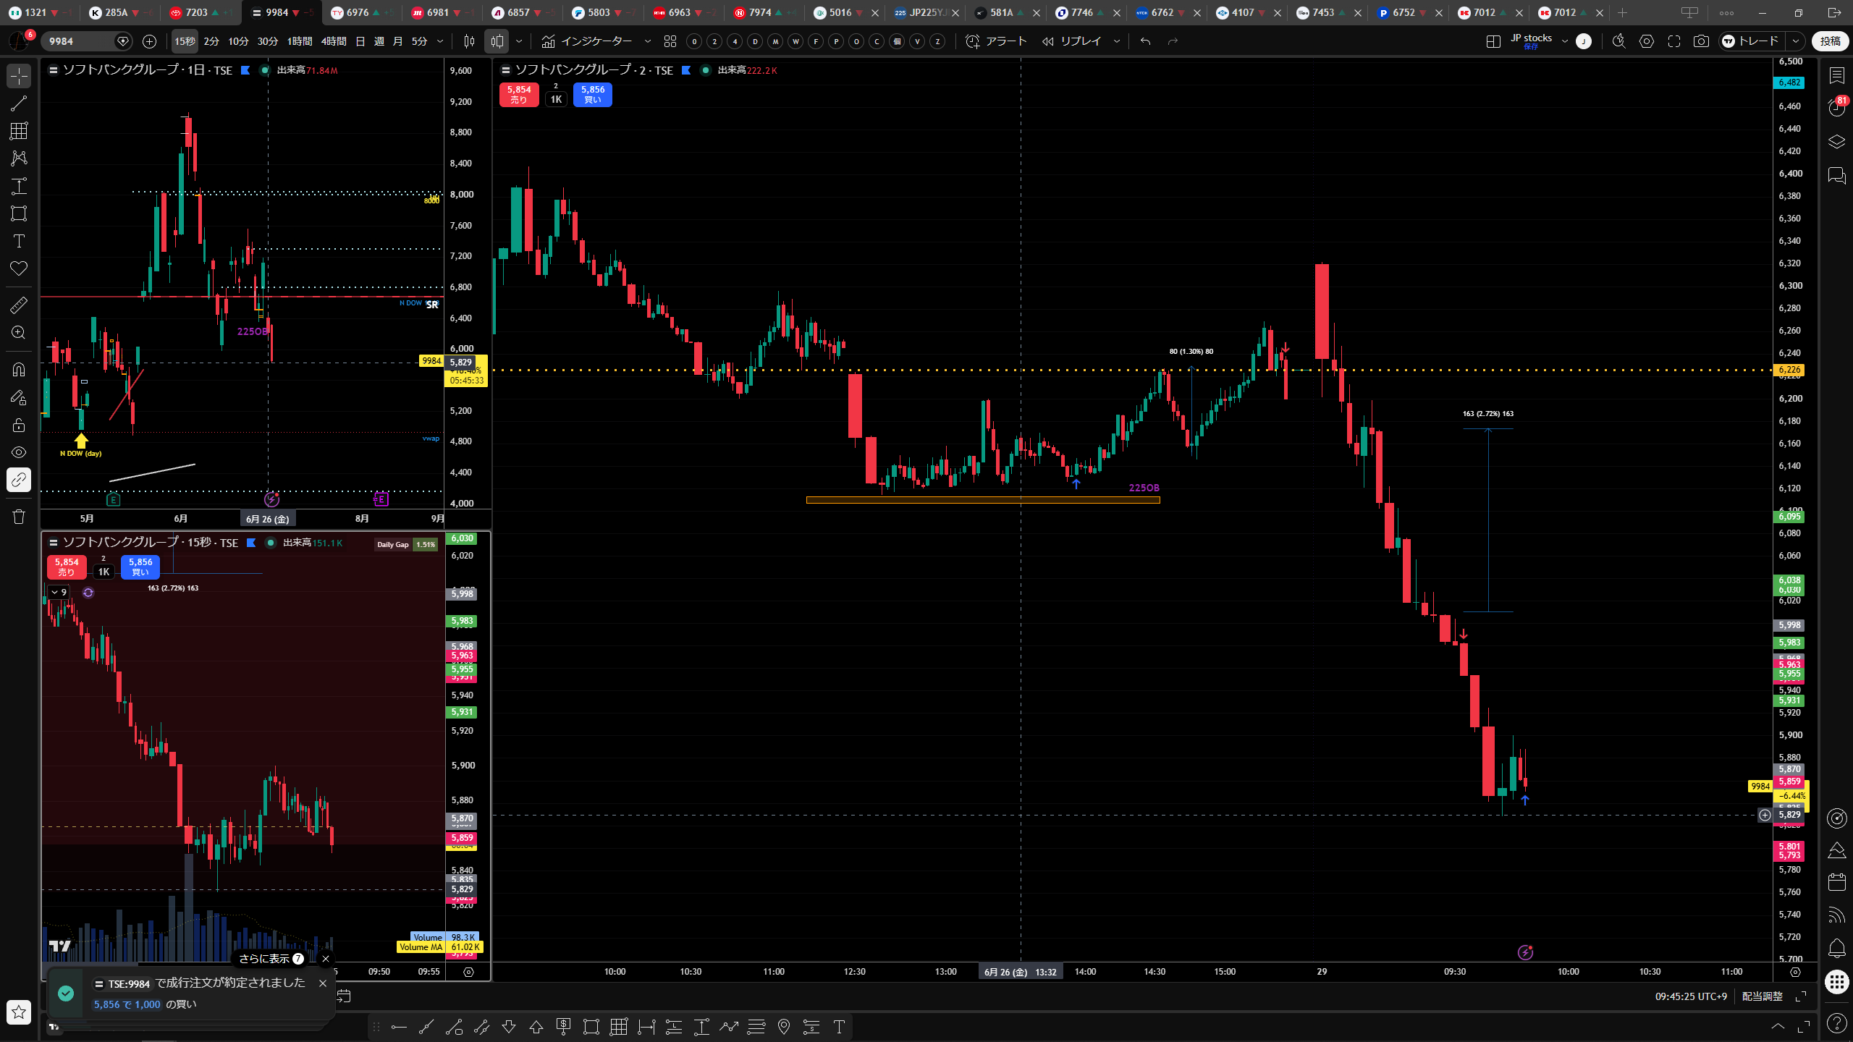1853x1042 pixels.
Task: Expand the timeframe interval dropdown
Action: pyautogui.click(x=439, y=41)
